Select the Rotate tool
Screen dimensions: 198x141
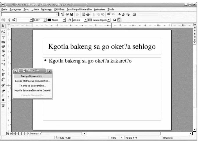3,70
